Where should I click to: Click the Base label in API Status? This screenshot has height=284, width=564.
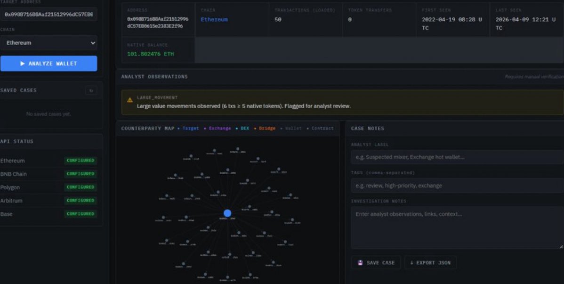pyautogui.click(x=6, y=214)
